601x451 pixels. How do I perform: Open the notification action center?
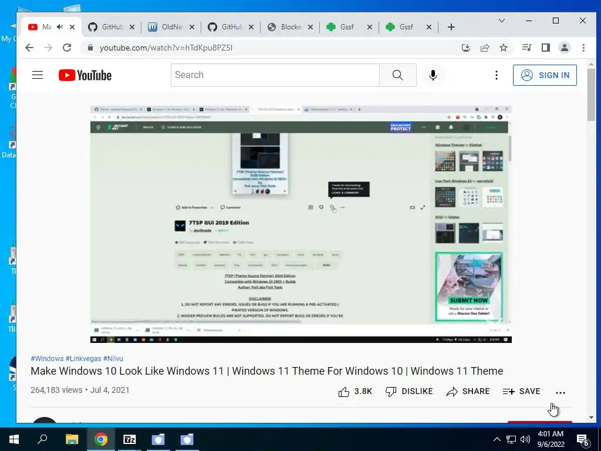click(x=583, y=439)
